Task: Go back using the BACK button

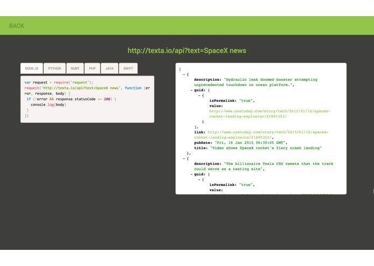Action: (x=17, y=26)
